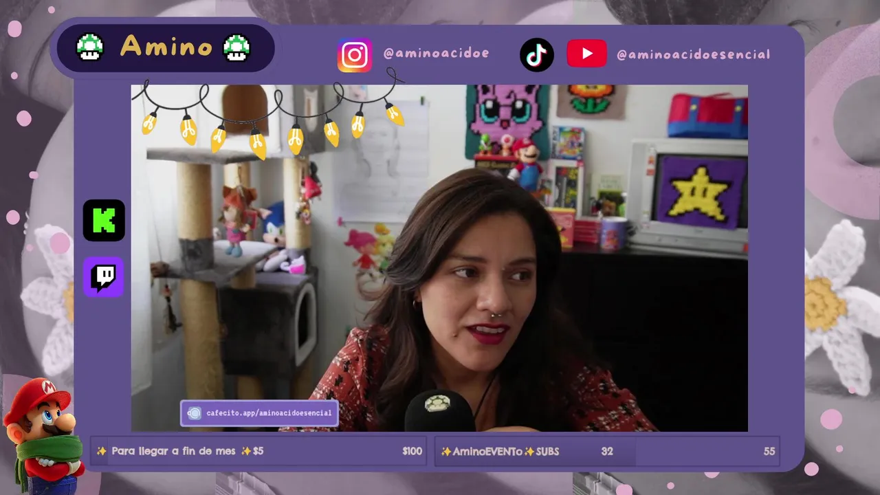880x495 pixels.
Task: Click the 32 subs count
Action: click(x=607, y=452)
